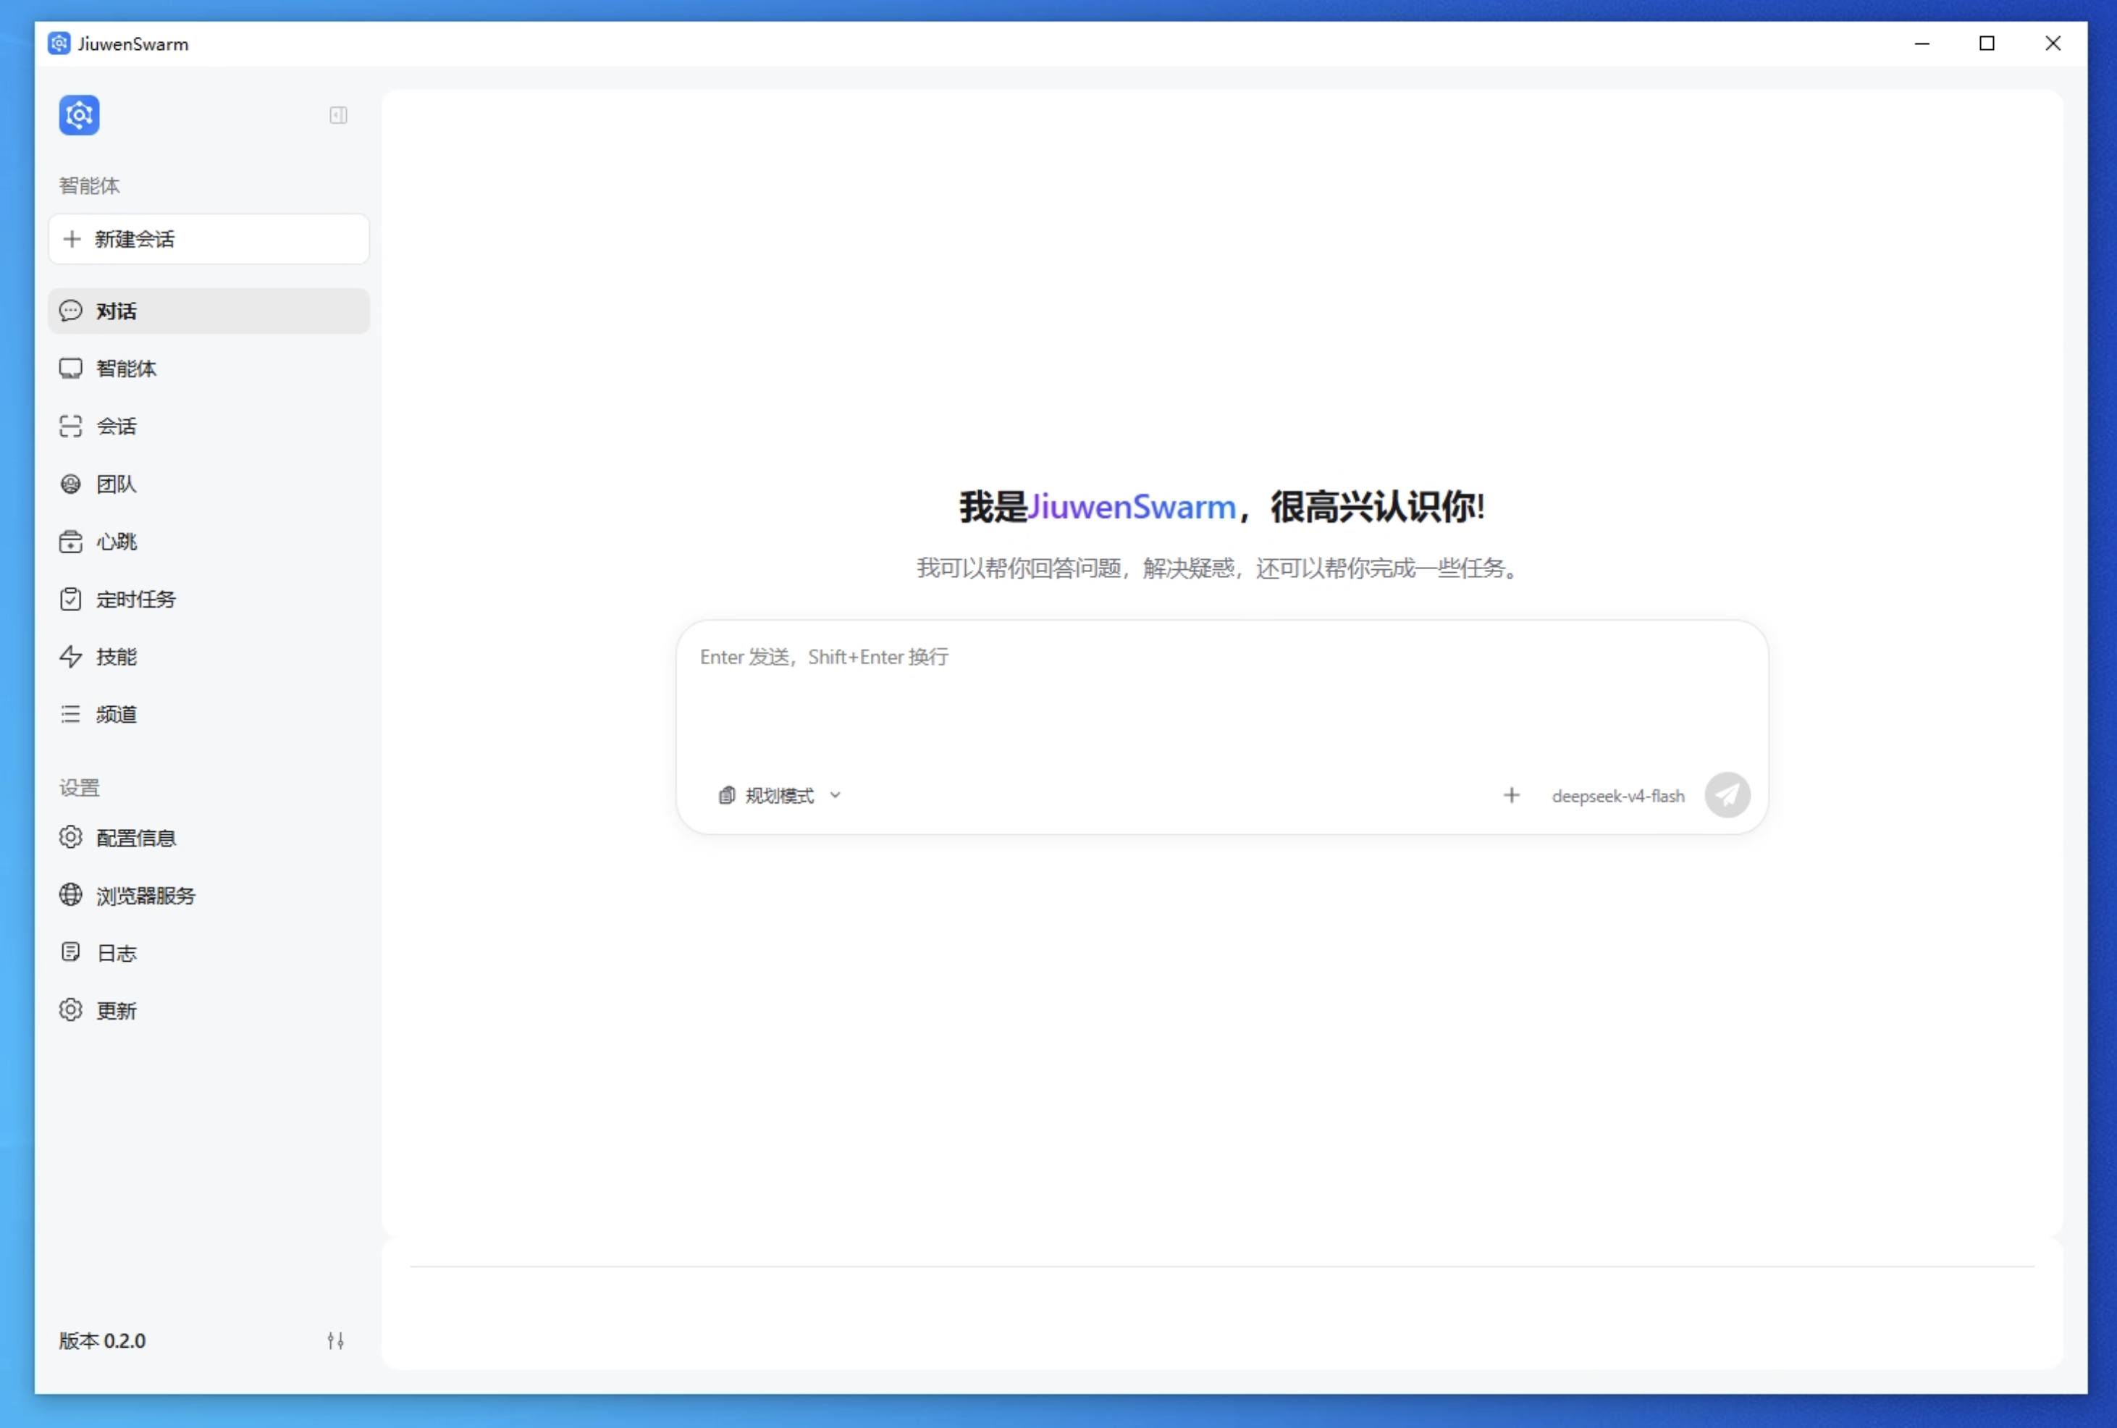Click the 智能体 monitor icon in sidebar
Image resolution: width=2117 pixels, height=1428 pixels.
pos(70,369)
